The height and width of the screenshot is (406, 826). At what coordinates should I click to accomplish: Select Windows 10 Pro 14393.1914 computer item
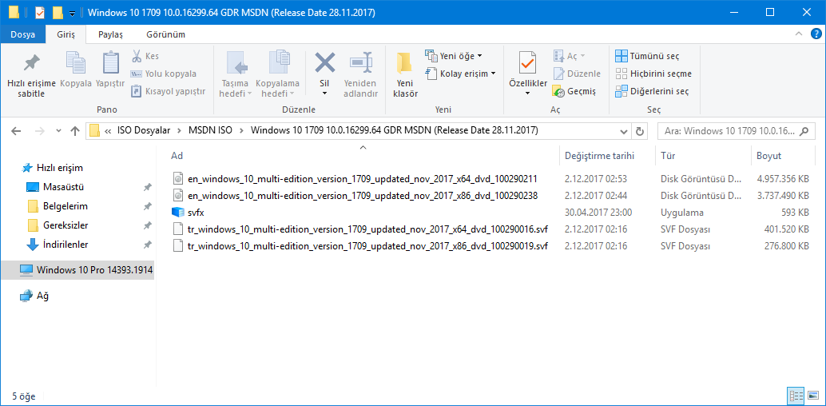tap(77, 270)
